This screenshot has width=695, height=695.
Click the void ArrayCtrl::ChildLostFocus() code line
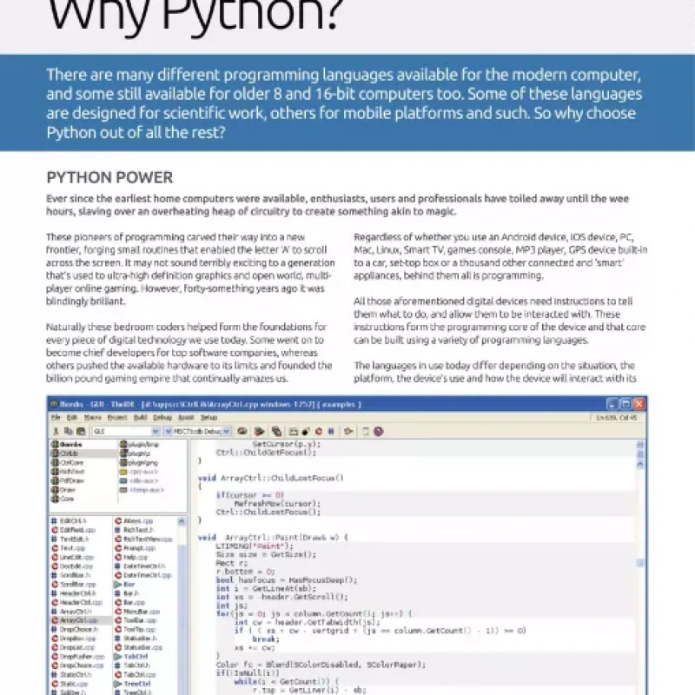(x=271, y=478)
